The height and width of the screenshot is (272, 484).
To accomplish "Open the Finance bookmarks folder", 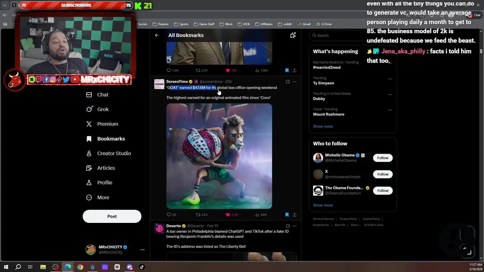I will [161, 24].
